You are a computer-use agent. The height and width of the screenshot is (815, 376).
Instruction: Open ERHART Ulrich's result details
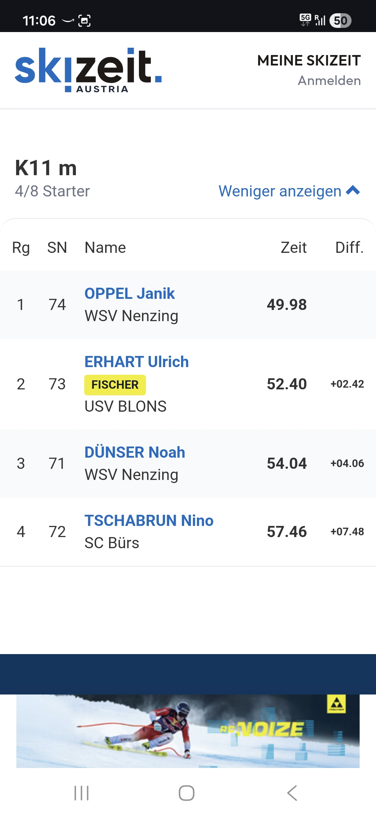[136, 362]
